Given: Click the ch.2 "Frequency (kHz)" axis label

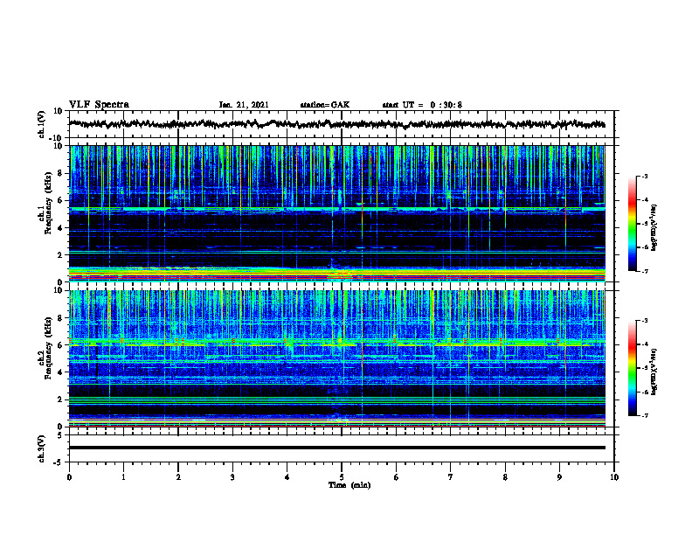Looking at the screenshot, I should (x=47, y=348).
